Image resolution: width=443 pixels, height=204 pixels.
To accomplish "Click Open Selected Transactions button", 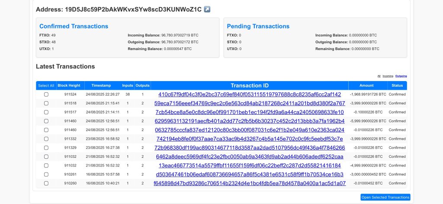I will click(x=385, y=197).
